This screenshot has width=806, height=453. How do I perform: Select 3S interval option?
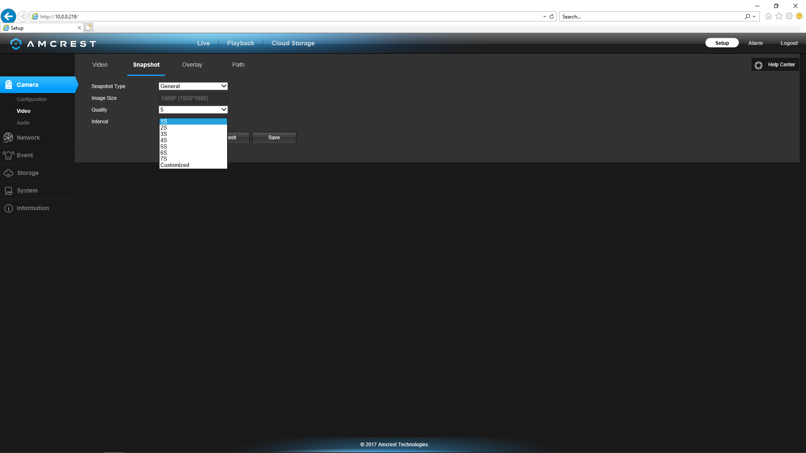pyautogui.click(x=193, y=134)
